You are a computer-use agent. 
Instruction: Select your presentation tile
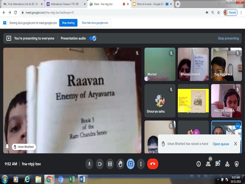point(193,101)
